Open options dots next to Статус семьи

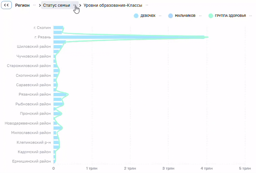75,5
